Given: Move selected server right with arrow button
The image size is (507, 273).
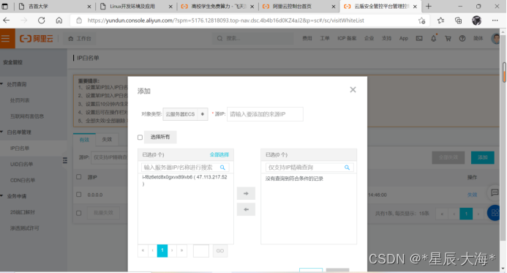Looking at the screenshot, I should 246,193.
